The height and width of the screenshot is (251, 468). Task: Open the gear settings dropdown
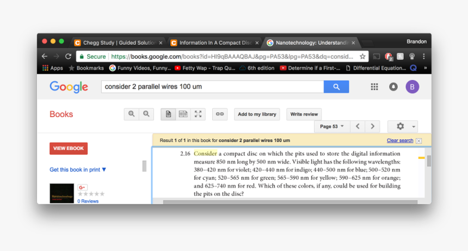coord(403,126)
